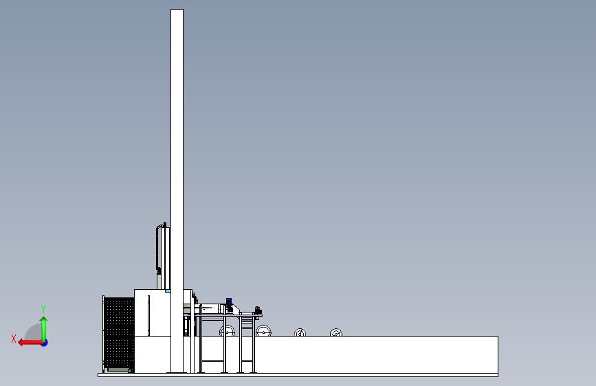The image size is (596, 386).
Task: Select the long white rectangular conveyor body
Action: pos(376,354)
